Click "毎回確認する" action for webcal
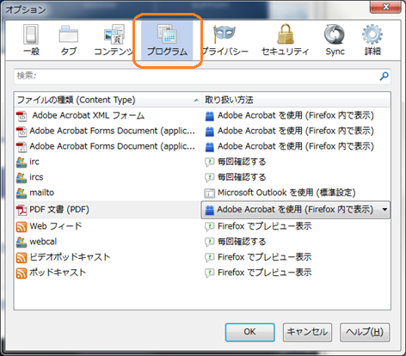This screenshot has width=406, height=356. click(x=242, y=242)
